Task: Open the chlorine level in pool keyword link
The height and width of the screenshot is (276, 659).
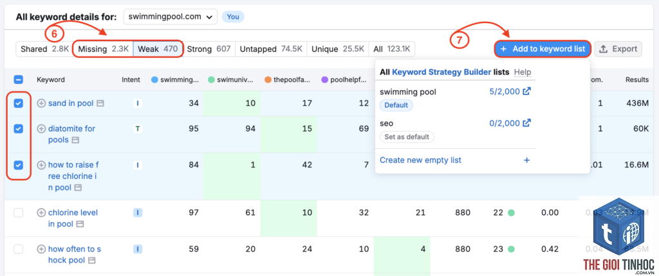Action: click(x=73, y=218)
